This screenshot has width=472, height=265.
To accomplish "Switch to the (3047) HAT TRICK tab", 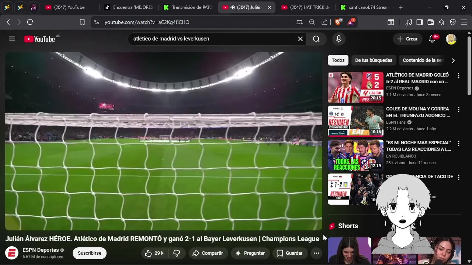I will point(306,7).
